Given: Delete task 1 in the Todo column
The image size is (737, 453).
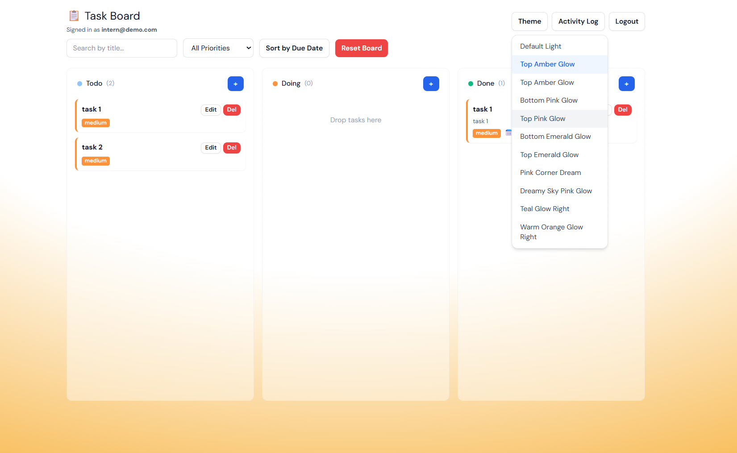Looking at the screenshot, I should pos(232,110).
